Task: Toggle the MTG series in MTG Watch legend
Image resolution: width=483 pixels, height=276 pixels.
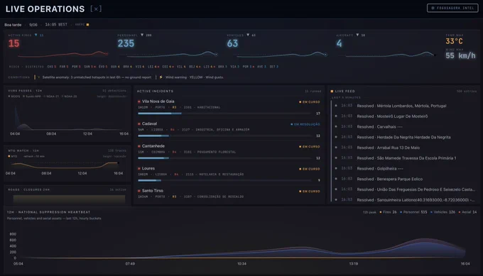Action: click(x=13, y=156)
